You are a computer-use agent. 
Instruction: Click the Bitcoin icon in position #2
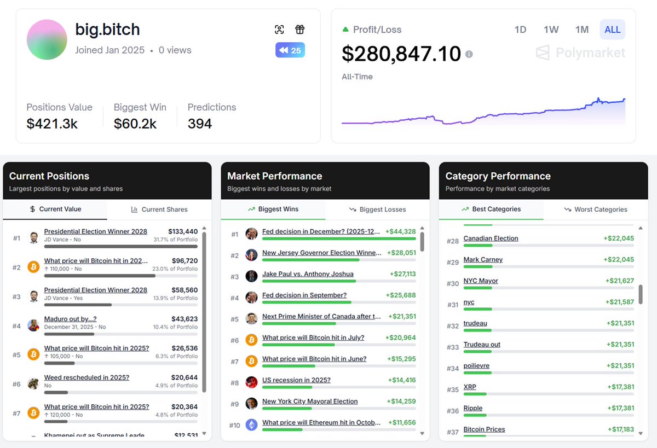(33, 267)
